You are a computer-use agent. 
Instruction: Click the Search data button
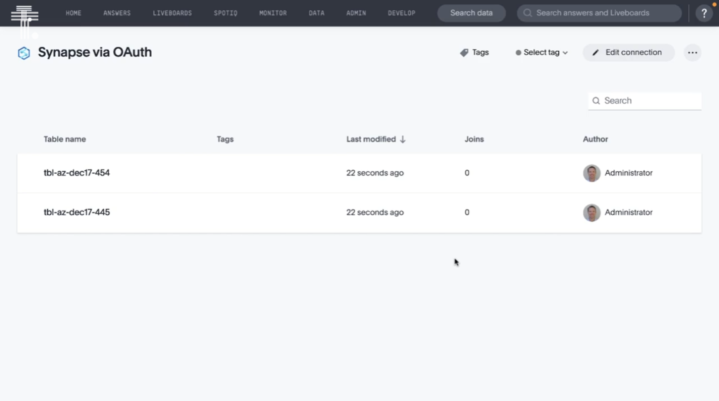point(471,13)
